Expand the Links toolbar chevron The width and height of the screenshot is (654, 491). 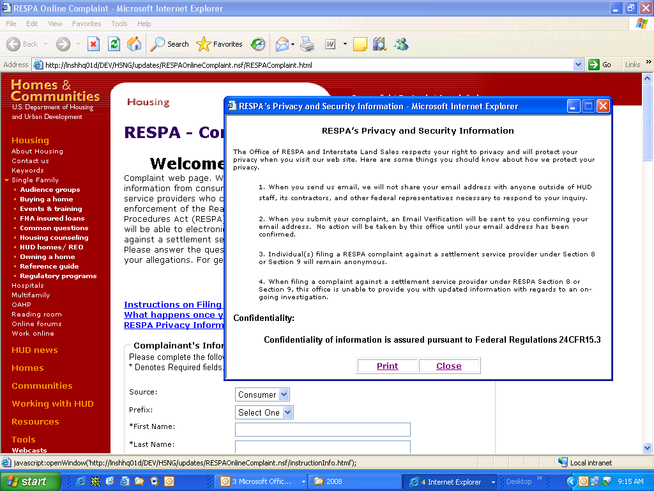pyautogui.click(x=649, y=62)
